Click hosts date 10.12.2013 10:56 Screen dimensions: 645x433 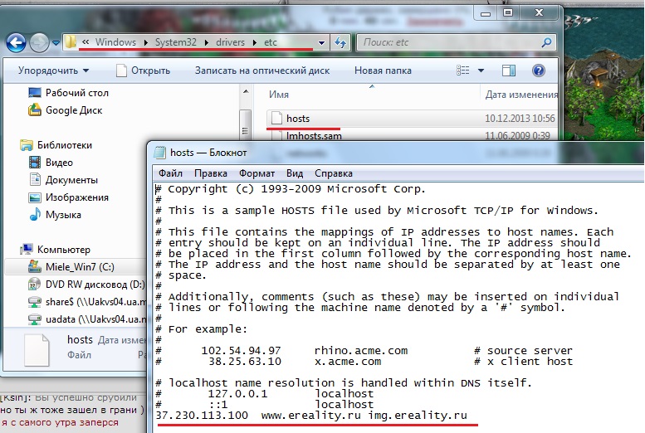[520, 119]
